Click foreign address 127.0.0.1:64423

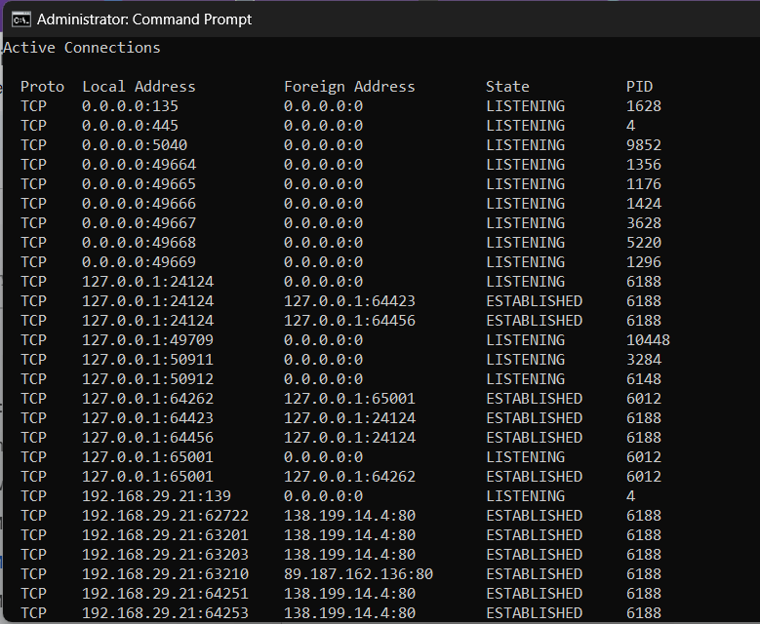pyautogui.click(x=349, y=301)
